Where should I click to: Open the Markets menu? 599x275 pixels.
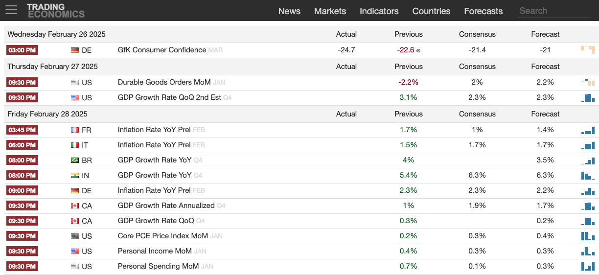coord(330,11)
